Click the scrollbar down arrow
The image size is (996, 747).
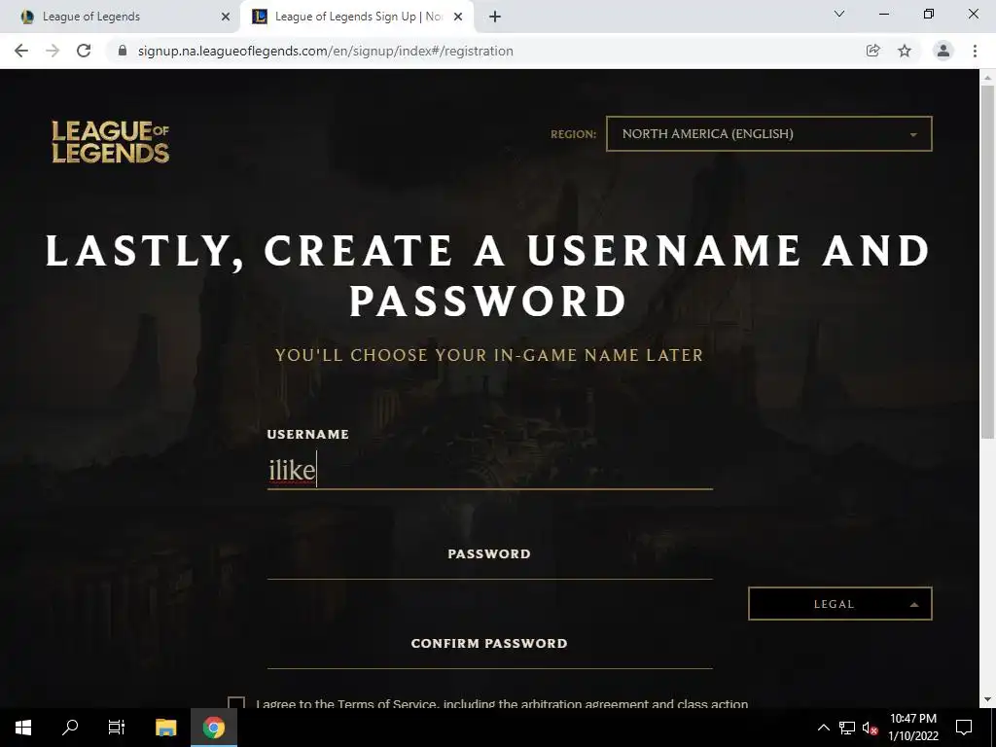[x=987, y=700]
